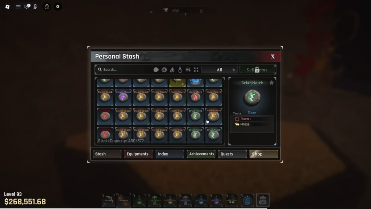Select the Rage Mark rune
Screen dimensions: 371x209
coord(195,97)
